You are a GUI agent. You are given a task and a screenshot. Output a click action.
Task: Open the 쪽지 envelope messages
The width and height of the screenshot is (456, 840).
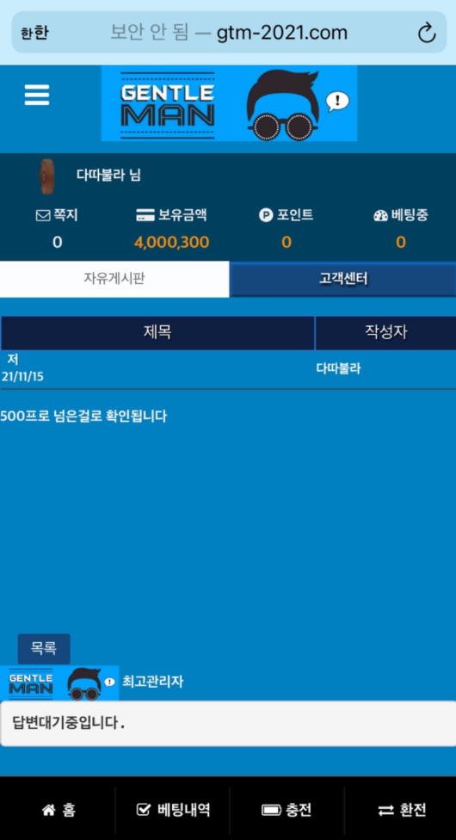[x=42, y=215]
